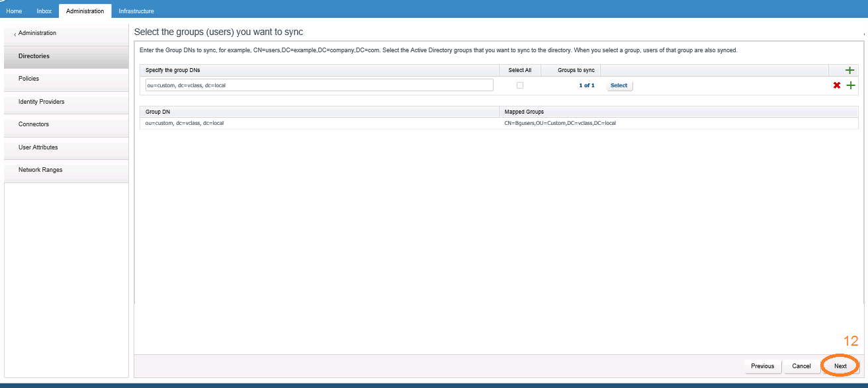Click Directories in the navigation panel
868x388 pixels.
point(34,56)
